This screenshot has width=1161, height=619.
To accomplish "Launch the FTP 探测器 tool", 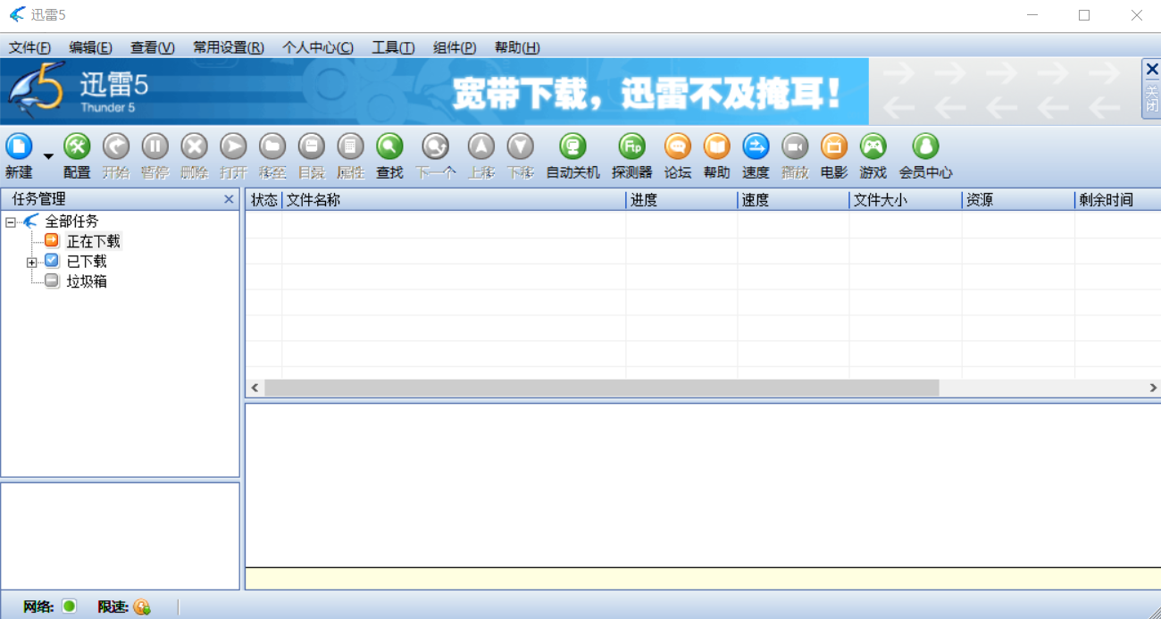I will 631,146.
